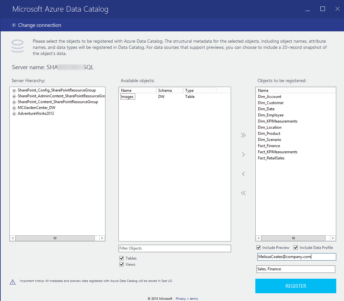Click left arrow of Server Hierarchy scrollbar
344x301 pixels.
(13, 238)
